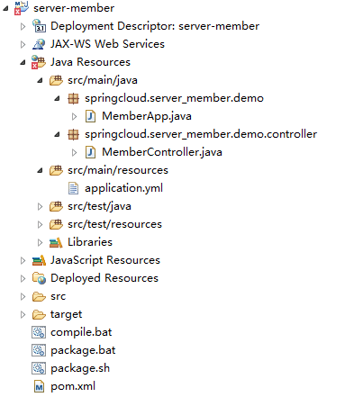Select the 'Libraries' label
Screen dimensions: 345x397
point(90,242)
